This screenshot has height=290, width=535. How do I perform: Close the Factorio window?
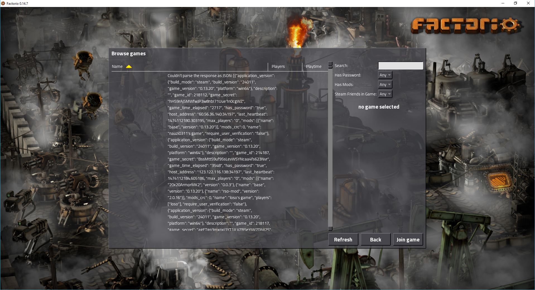click(528, 3)
